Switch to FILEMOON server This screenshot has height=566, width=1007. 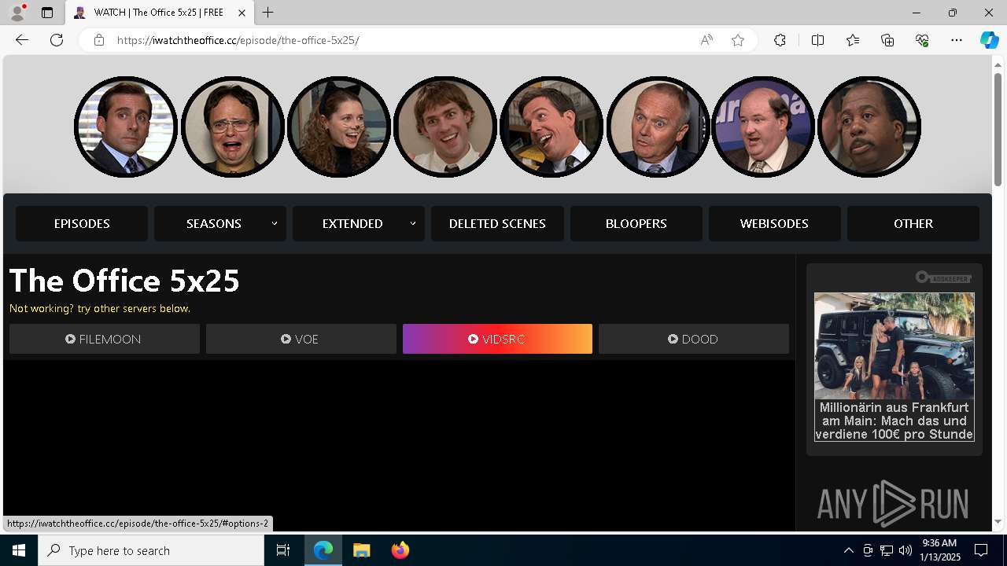click(105, 339)
